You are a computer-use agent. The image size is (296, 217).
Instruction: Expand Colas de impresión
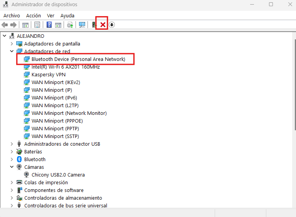(12, 182)
